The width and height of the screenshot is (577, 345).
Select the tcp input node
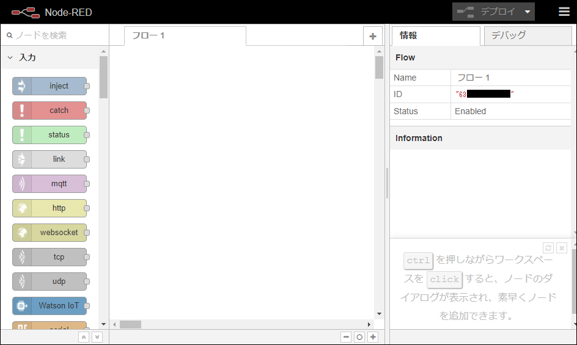(x=50, y=256)
